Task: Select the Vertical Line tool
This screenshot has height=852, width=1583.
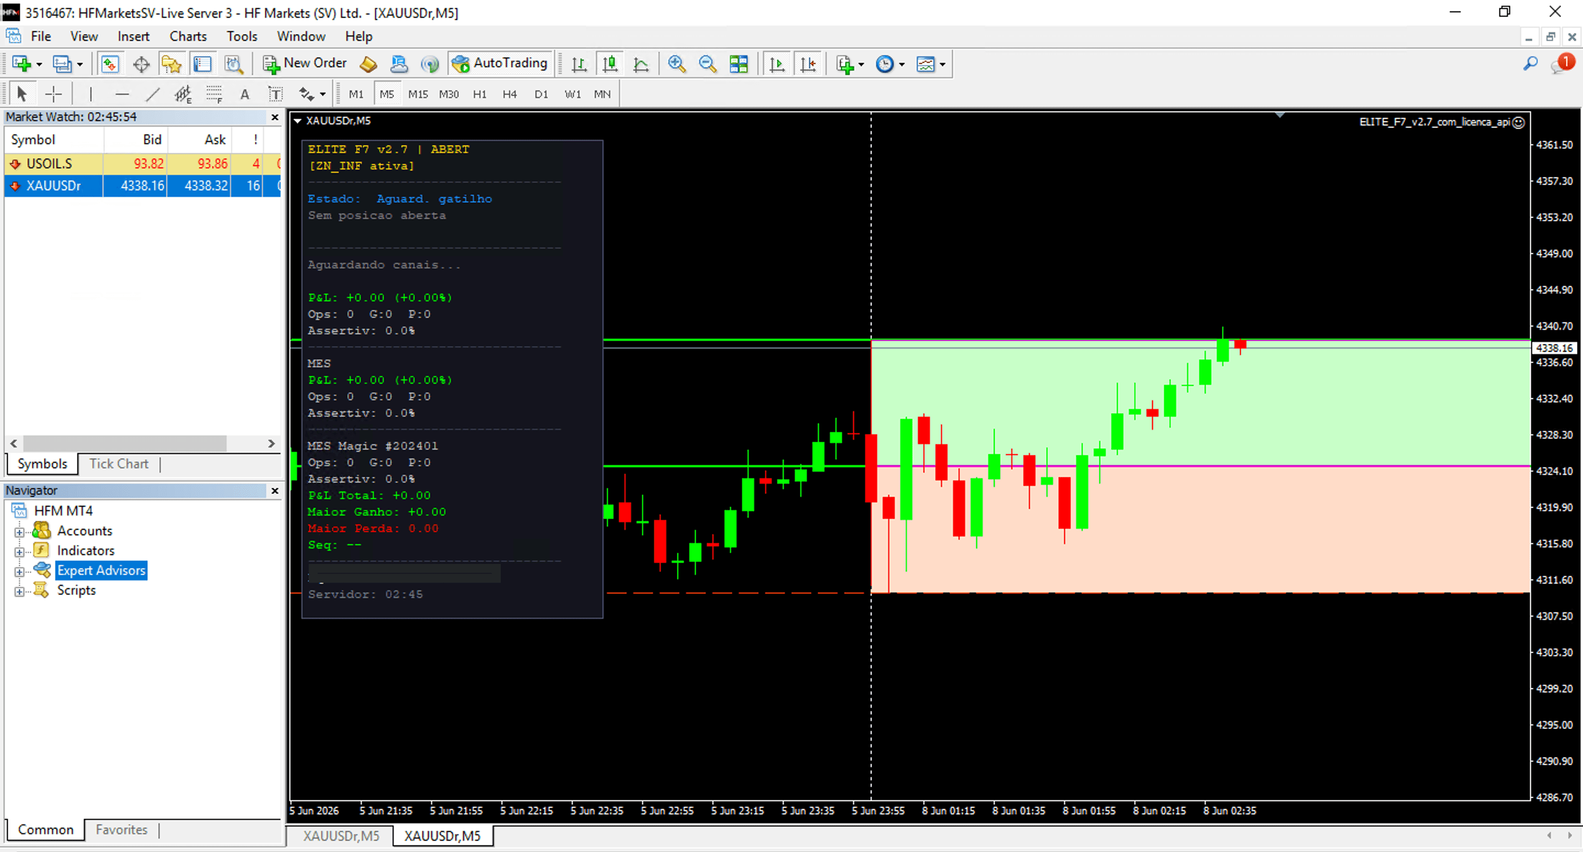Action: [x=90, y=94]
